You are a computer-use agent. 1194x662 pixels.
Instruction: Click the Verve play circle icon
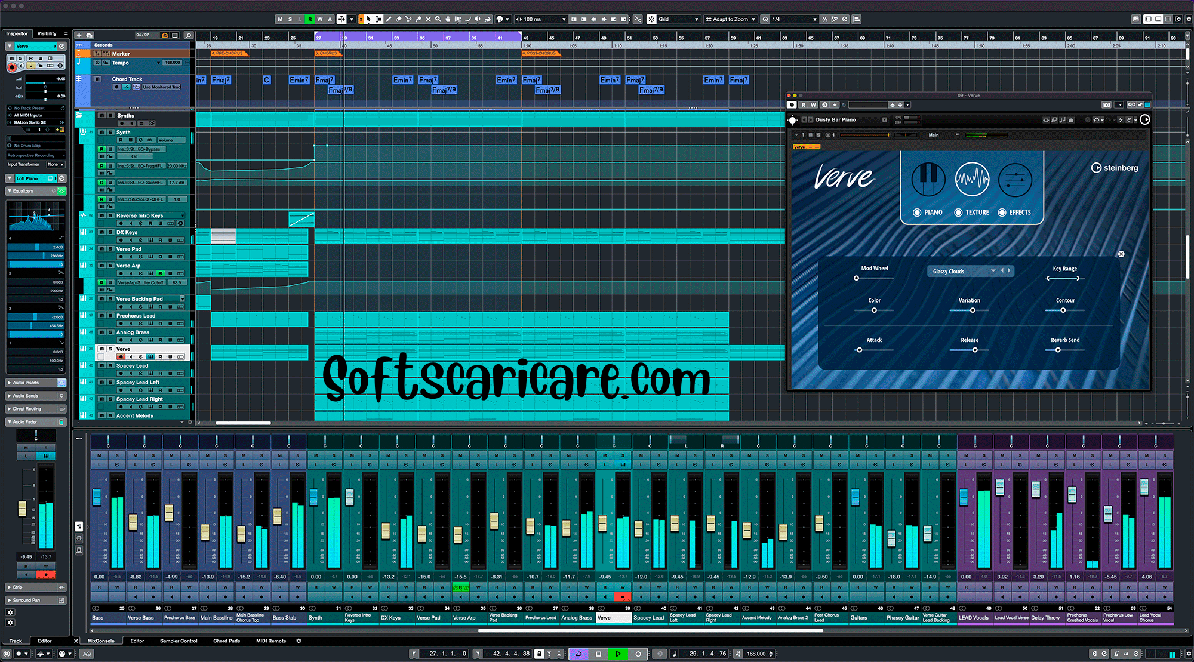(x=1144, y=119)
